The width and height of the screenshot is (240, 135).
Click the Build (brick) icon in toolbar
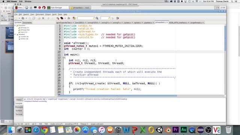click(61, 18)
